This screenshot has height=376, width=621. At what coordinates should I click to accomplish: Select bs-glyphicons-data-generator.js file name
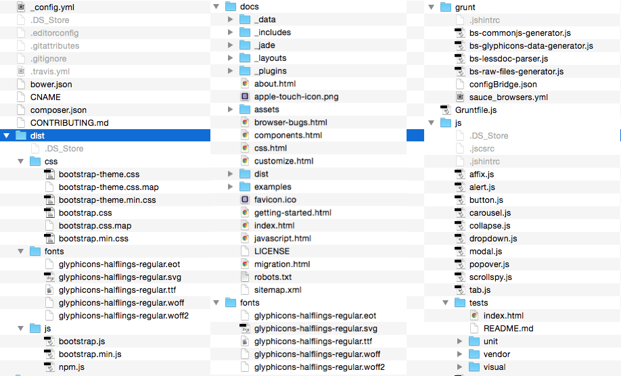pyautogui.click(x=531, y=46)
